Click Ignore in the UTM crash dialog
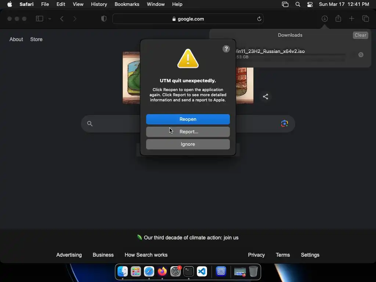Image resolution: width=376 pixels, height=282 pixels. (x=188, y=144)
